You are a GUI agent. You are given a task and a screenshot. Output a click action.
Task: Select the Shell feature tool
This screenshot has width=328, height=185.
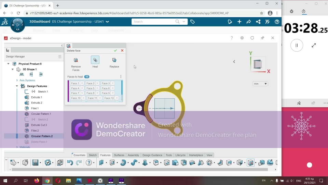(x=184, y=162)
